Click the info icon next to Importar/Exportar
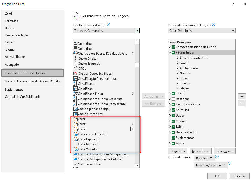The image size is (251, 181). click(229, 164)
